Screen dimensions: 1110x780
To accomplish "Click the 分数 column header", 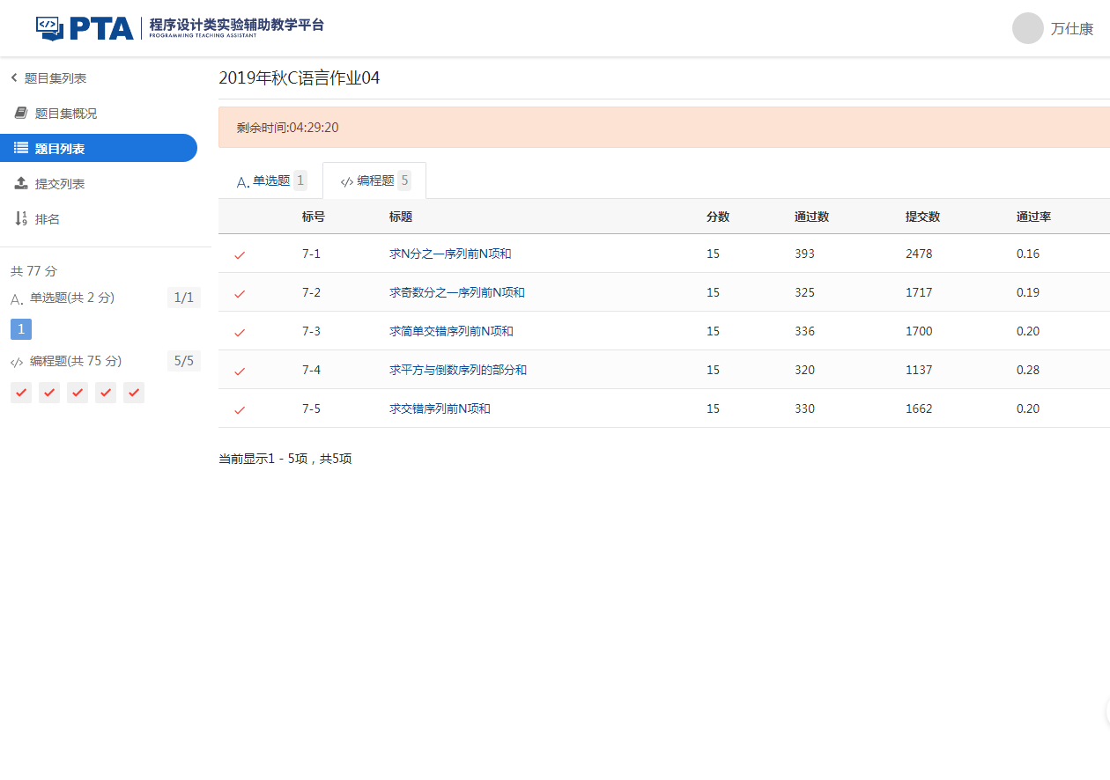I will point(718,217).
